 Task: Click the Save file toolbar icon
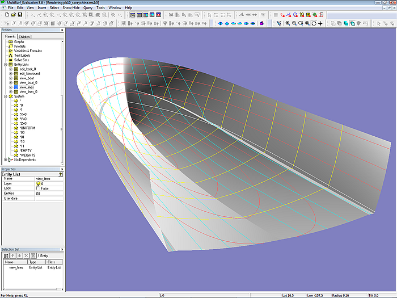pos(20,15)
